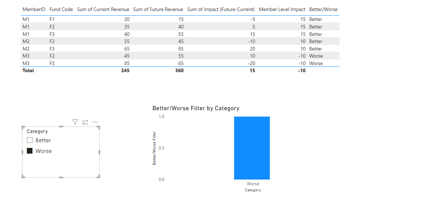Sort by Sum of Current Revenue header
This screenshot has width=421, height=224.
tap(103, 9)
